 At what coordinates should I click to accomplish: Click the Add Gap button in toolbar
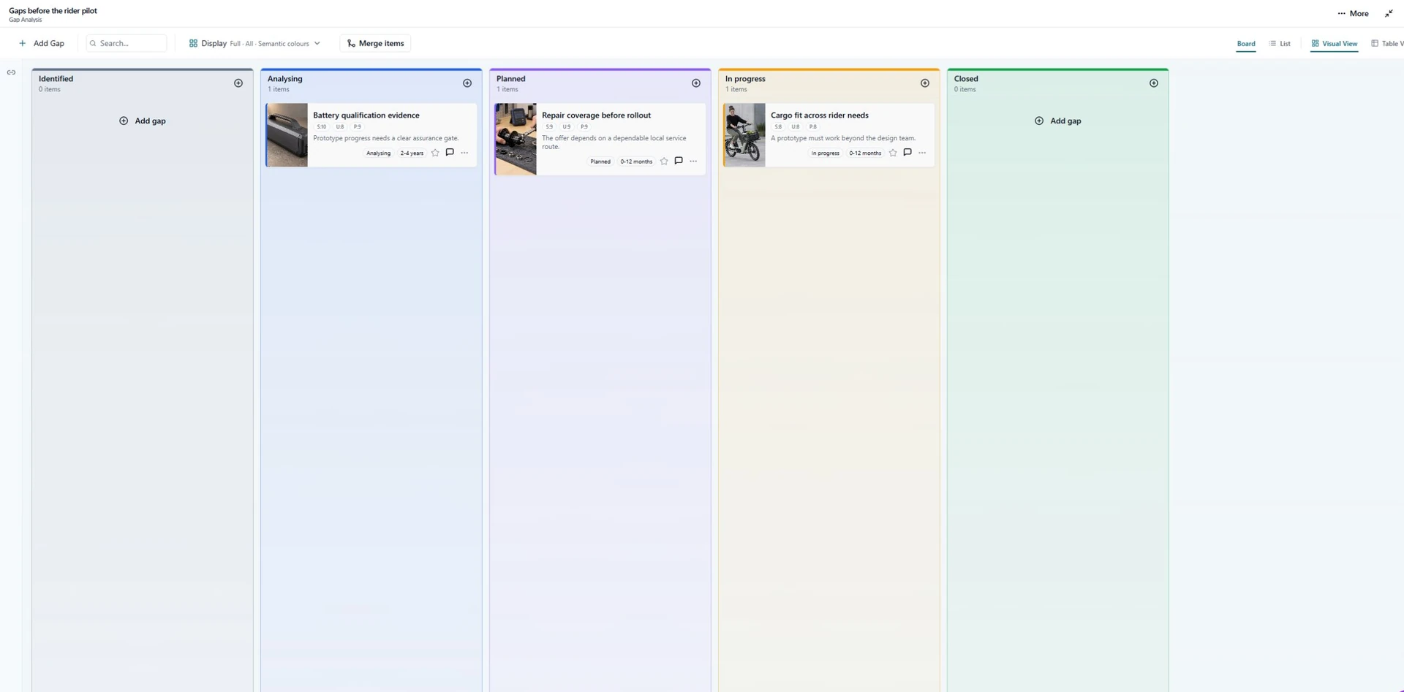pyautogui.click(x=42, y=43)
